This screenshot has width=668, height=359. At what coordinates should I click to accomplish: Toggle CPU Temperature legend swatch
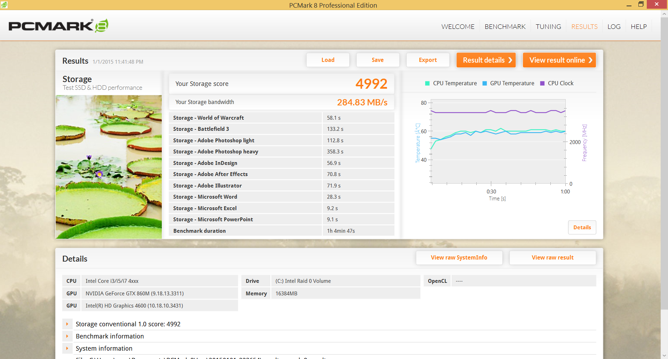[x=427, y=83]
